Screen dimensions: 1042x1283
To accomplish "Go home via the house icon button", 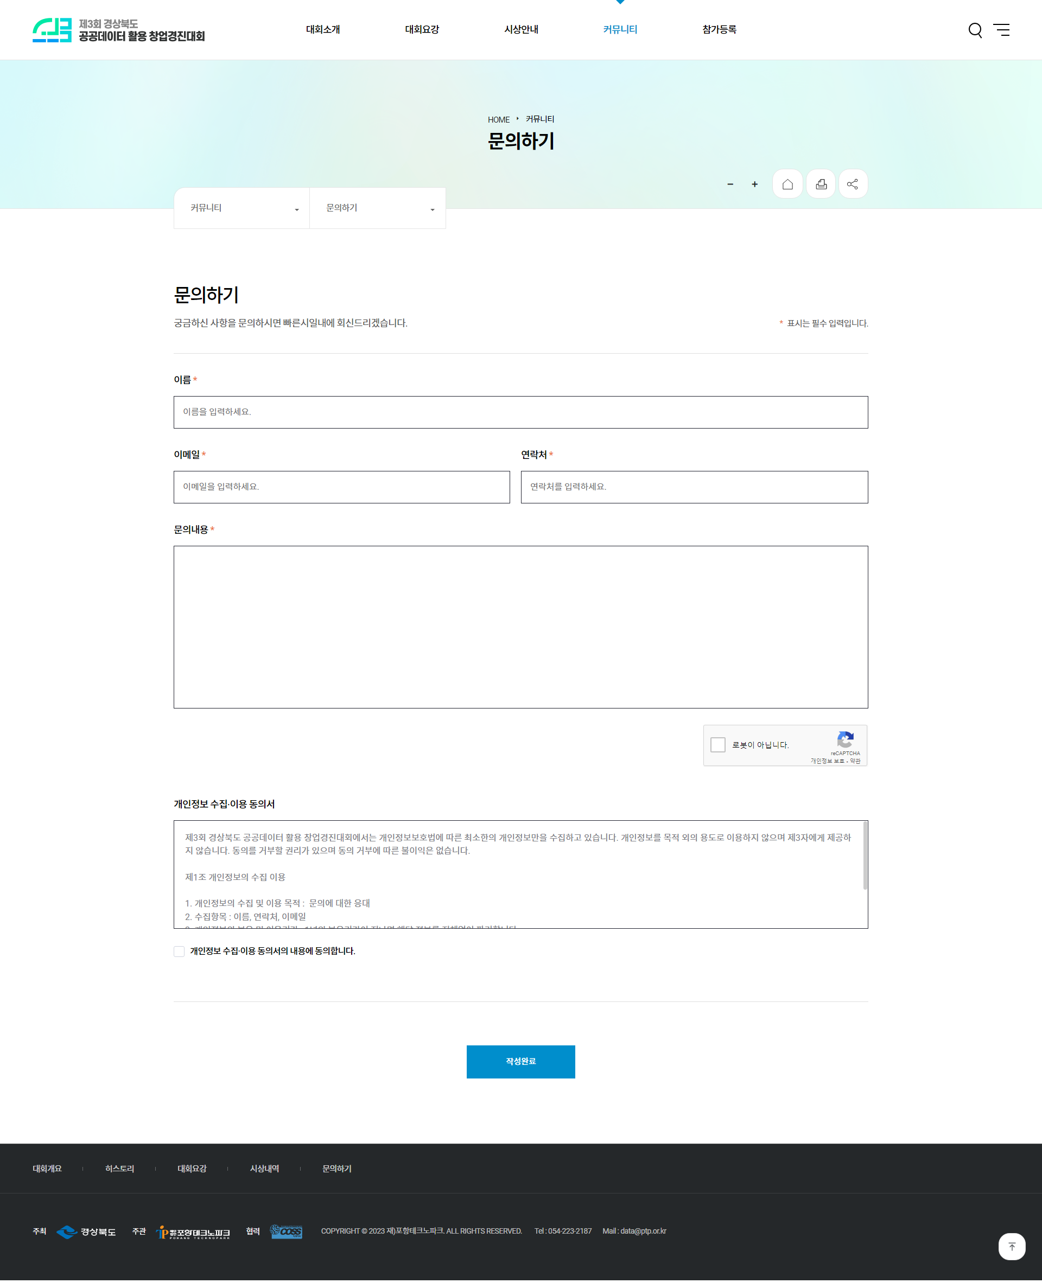I will (787, 184).
